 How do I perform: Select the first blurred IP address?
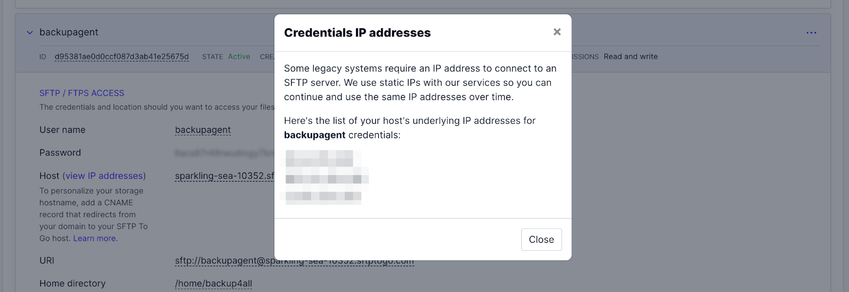click(x=319, y=158)
